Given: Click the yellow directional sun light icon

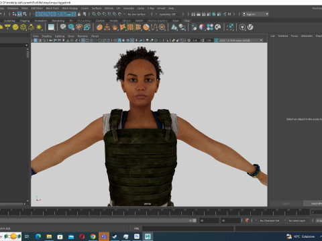Looking at the screenshot, I should [39, 27].
